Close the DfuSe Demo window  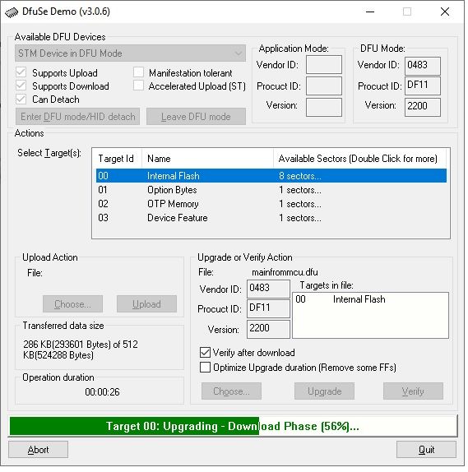click(x=445, y=12)
